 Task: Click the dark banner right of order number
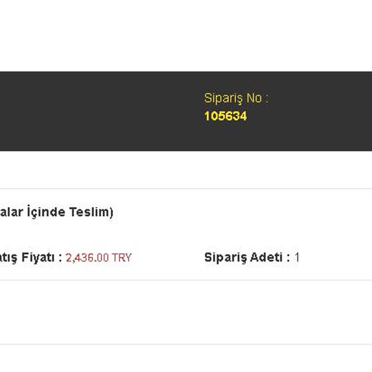click(x=315, y=116)
